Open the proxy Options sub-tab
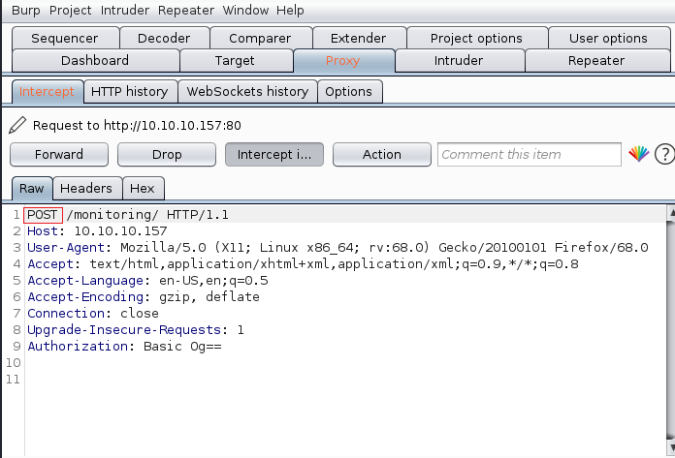This screenshot has width=675, height=458. (x=349, y=92)
